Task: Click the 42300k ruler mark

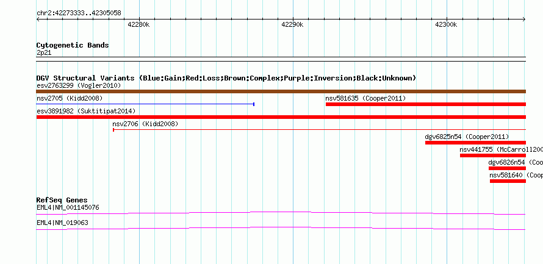Action: tap(446, 24)
